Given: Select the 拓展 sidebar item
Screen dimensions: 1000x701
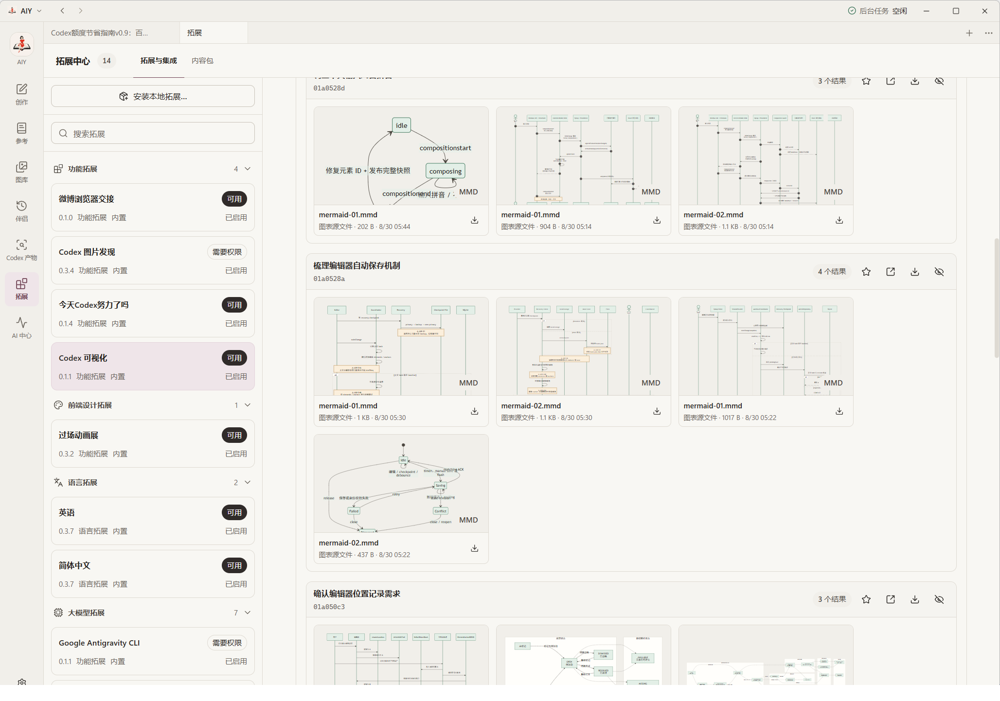Looking at the screenshot, I should [21, 289].
